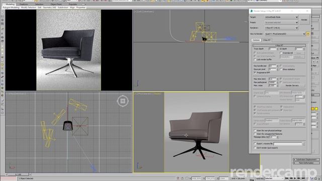The height and width of the screenshot is (181, 322).
Task: Click the Max noise value field
Action: [x=272, y=85]
